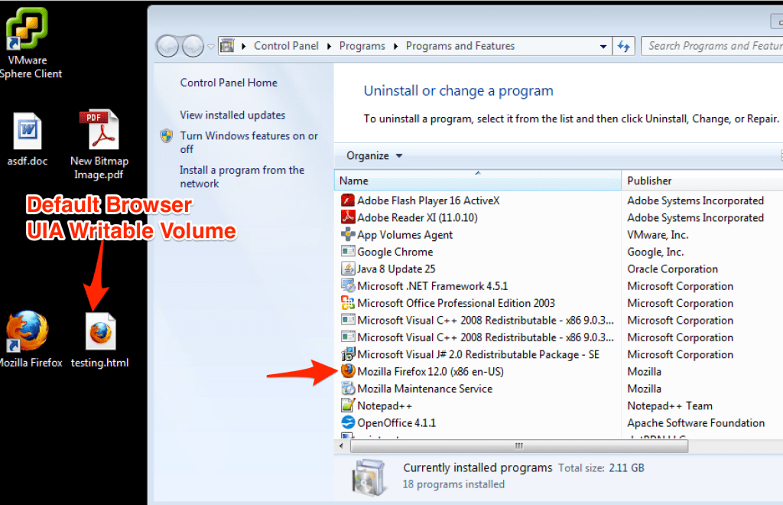Launch the Mozilla Firefox desktop shortcut
Screen dimensions: 783x505
(x=27, y=331)
